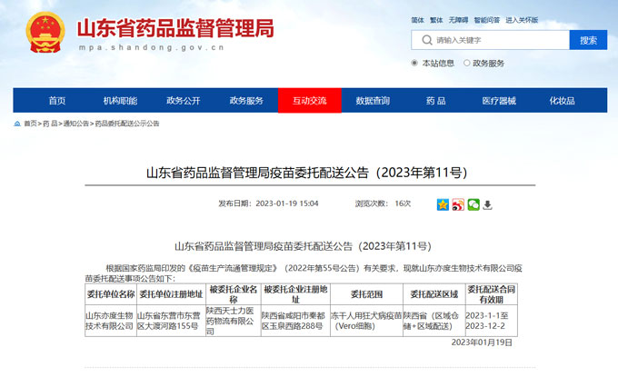Select the 政务服务 radio button
This screenshot has height=377, width=618.
467,64
